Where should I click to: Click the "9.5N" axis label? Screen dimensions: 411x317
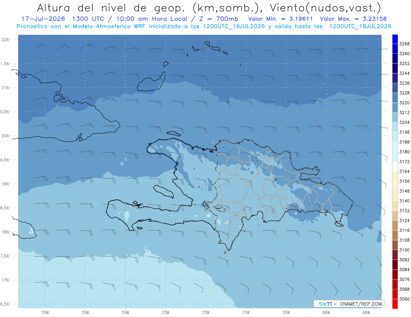(5, 160)
